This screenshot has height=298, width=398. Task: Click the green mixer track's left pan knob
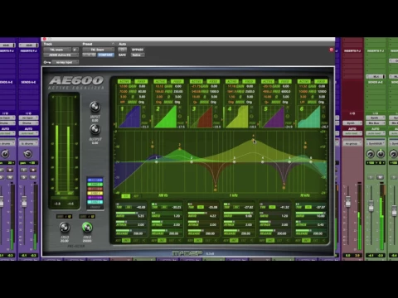pos(371,154)
